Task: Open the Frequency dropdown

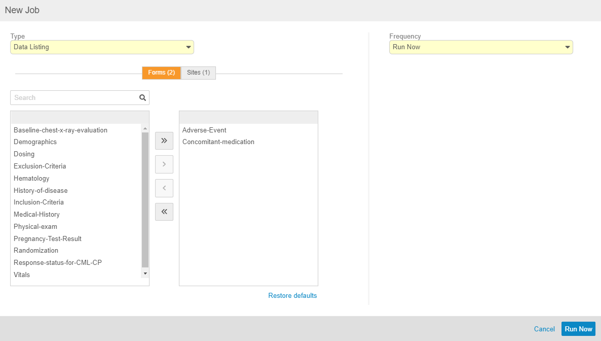Action: (480, 47)
